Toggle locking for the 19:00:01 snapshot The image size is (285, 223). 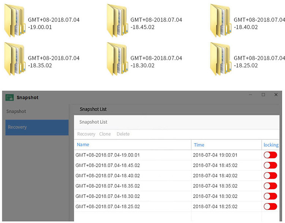pyautogui.click(x=270, y=155)
